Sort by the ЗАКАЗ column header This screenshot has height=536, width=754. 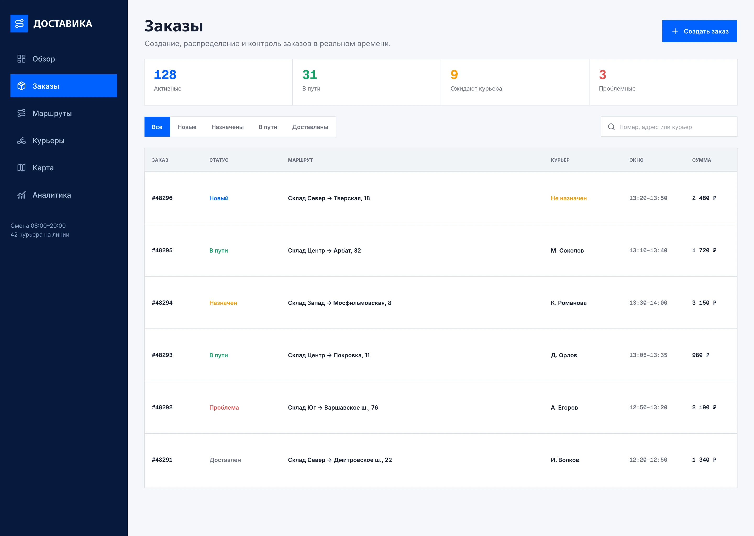tap(160, 160)
